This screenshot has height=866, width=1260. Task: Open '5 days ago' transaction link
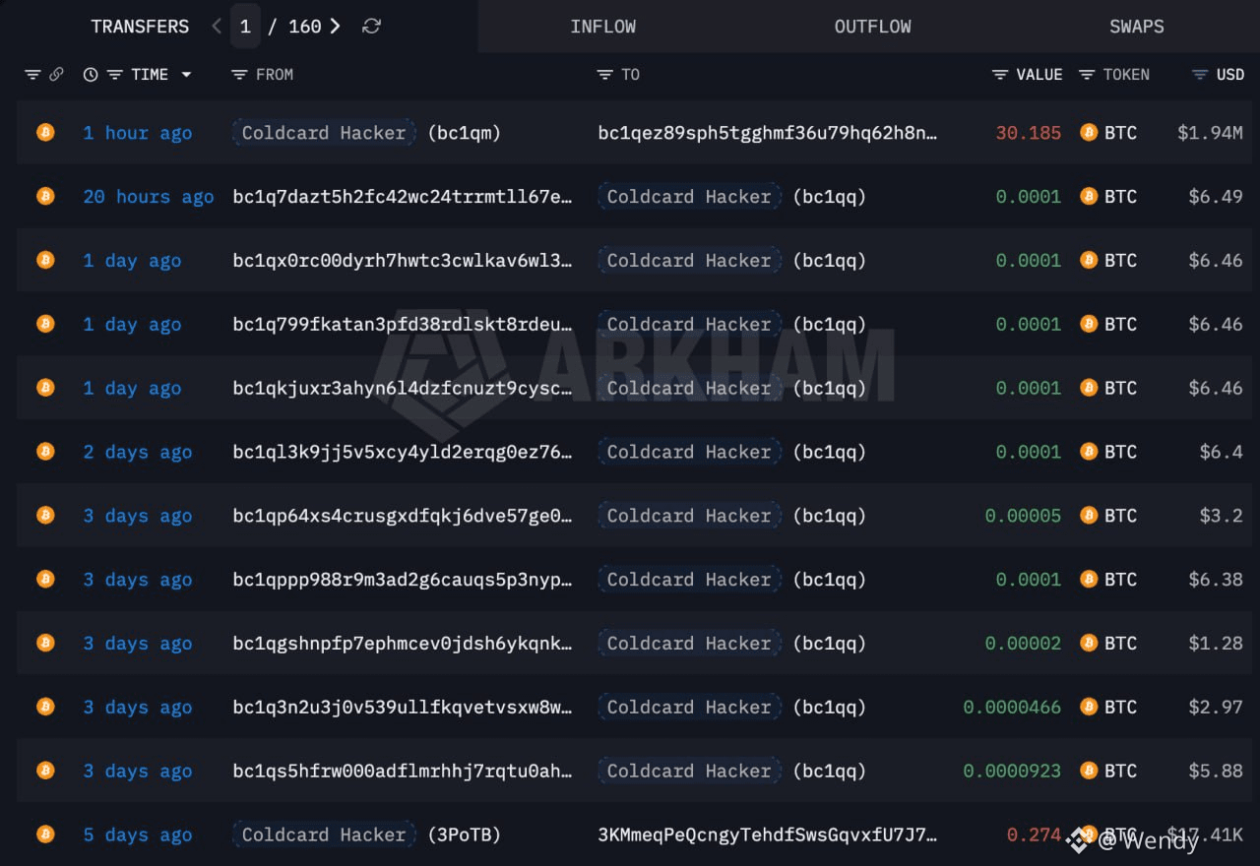coord(138,835)
